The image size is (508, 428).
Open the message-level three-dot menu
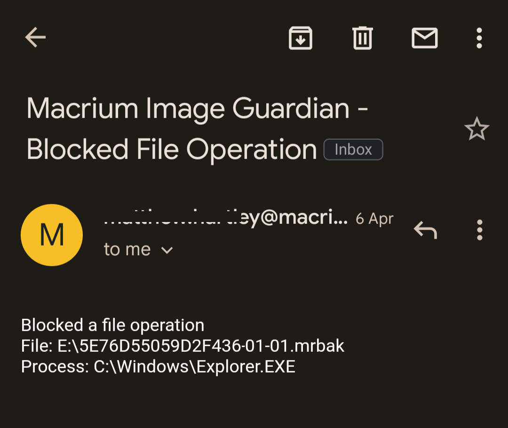479,230
